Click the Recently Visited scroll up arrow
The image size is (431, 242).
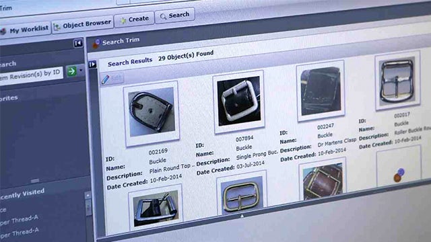click(88, 195)
